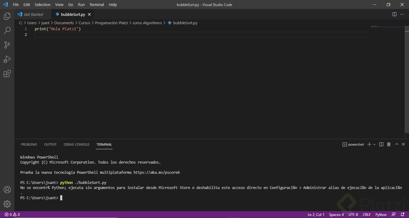
Task: Create a new terminal with plus icon
Action: [x=369, y=144]
